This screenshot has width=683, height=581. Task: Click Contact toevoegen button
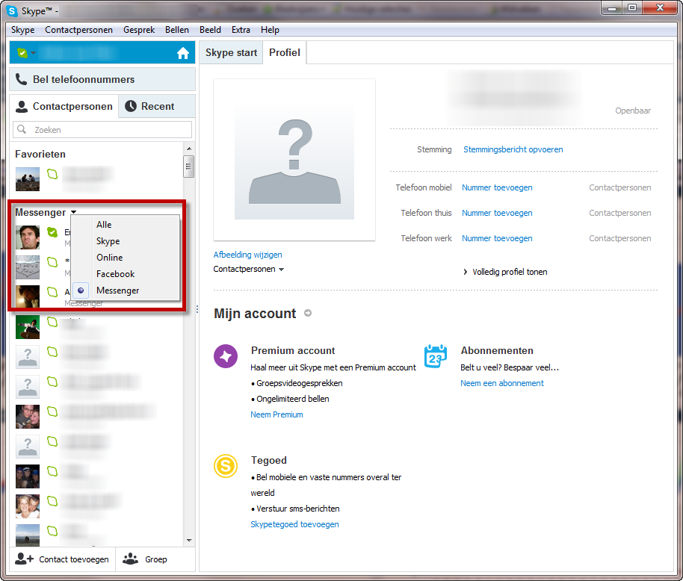click(x=62, y=559)
